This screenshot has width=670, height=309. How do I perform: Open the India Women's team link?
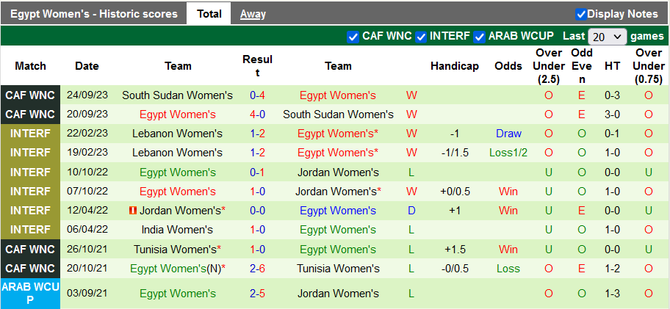(x=177, y=230)
